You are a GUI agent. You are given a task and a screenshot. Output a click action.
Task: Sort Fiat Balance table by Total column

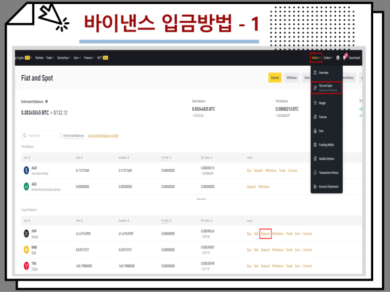point(79,158)
